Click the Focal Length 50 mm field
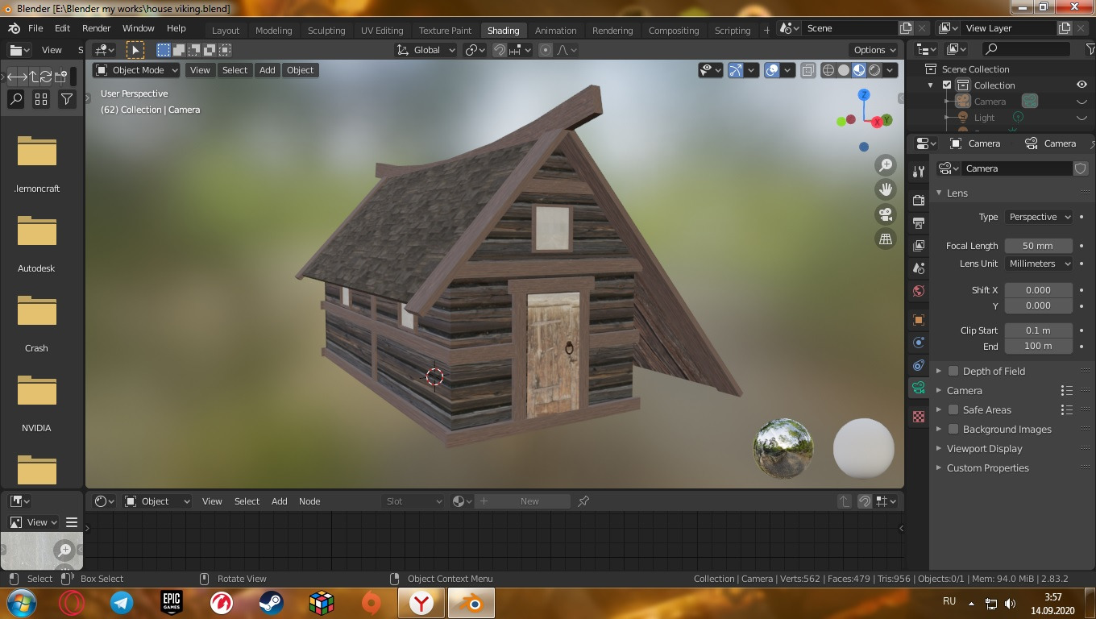This screenshot has height=619, width=1096. tap(1038, 246)
